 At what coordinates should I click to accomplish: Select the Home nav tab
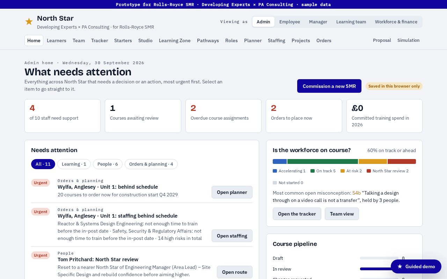tap(34, 40)
